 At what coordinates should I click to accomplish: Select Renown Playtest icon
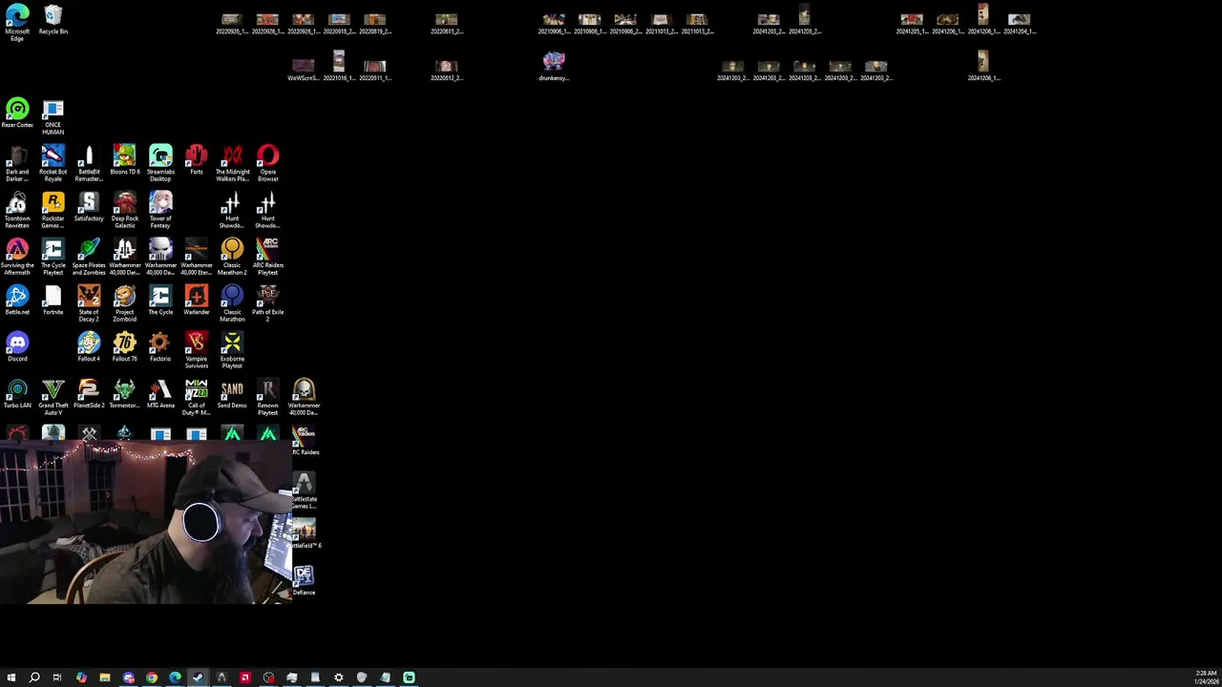pyautogui.click(x=268, y=398)
